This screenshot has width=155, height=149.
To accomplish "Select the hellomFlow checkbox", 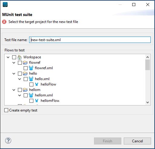I will click(x=31, y=101).
